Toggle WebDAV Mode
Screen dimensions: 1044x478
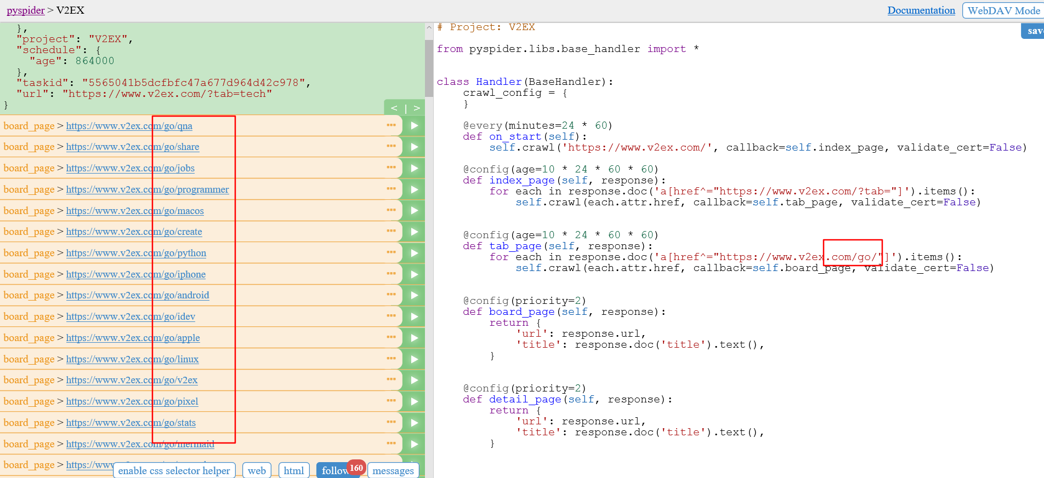[x=1003, y=10]
